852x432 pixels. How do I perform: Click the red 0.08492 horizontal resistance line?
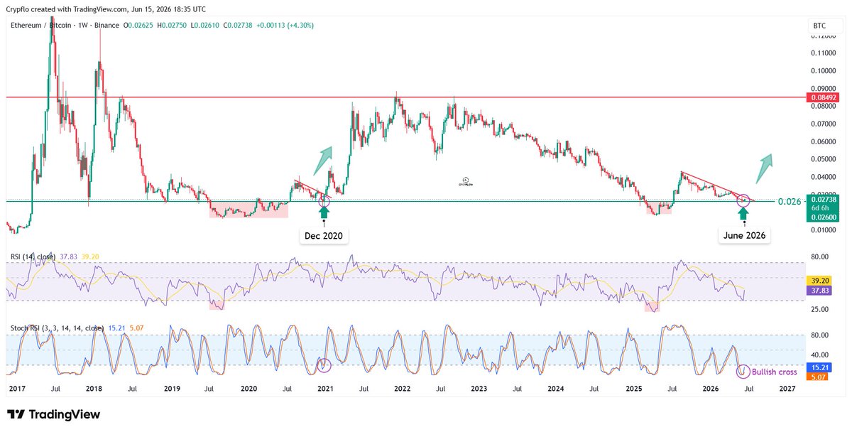406,97
